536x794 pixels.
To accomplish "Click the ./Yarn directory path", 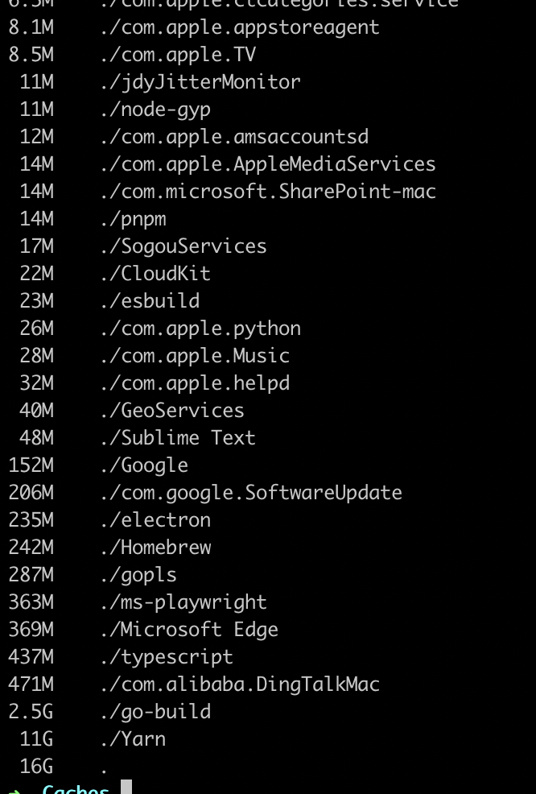I will (133, 738).
